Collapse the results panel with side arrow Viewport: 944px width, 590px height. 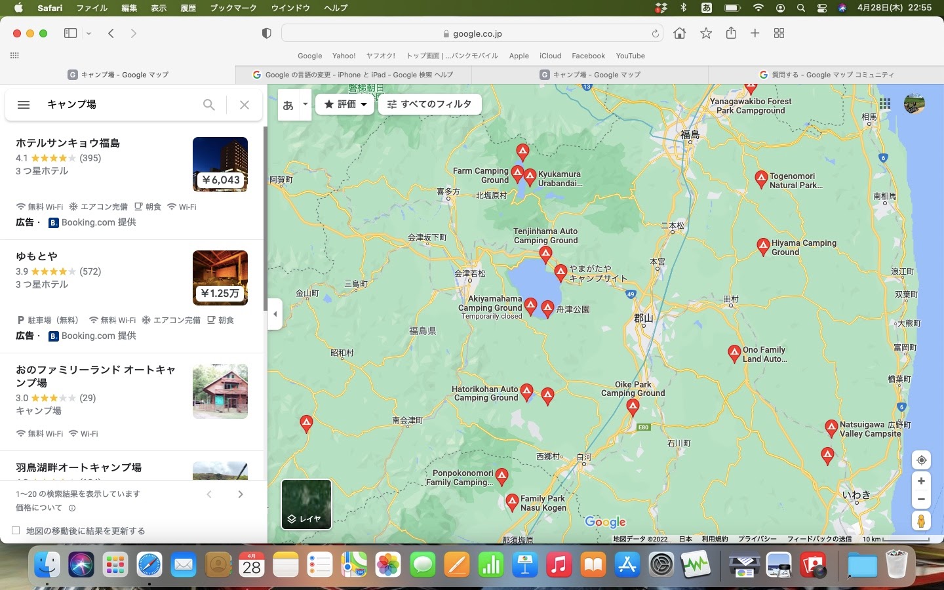coord(275,314)
